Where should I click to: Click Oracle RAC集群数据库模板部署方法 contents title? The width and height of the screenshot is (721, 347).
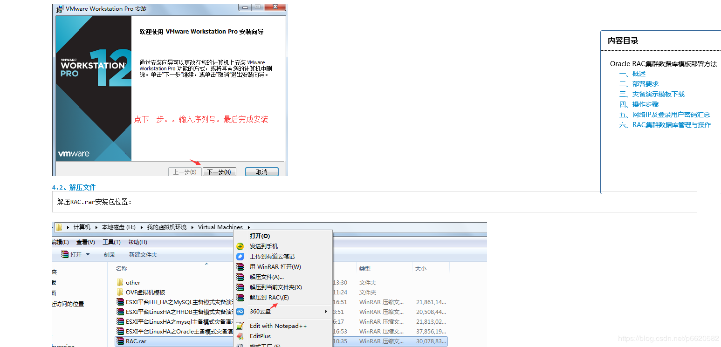[664, 64]
